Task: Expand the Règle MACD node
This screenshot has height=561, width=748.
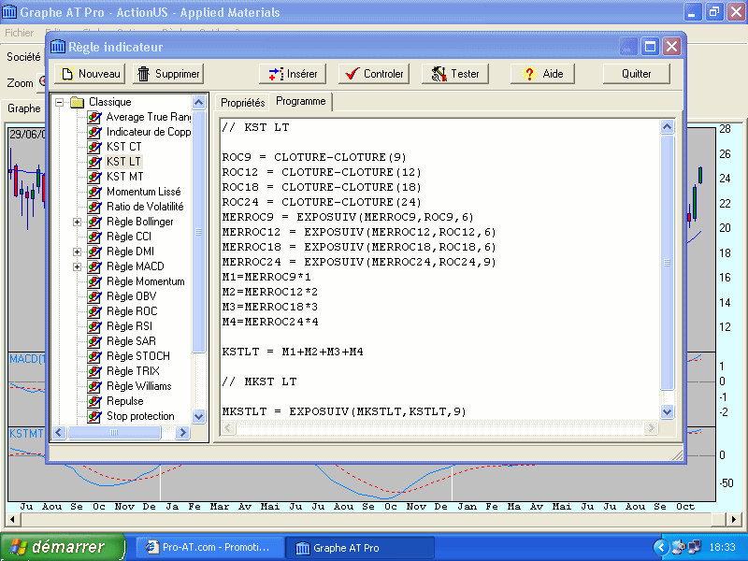Action: (x=77, y=266)
